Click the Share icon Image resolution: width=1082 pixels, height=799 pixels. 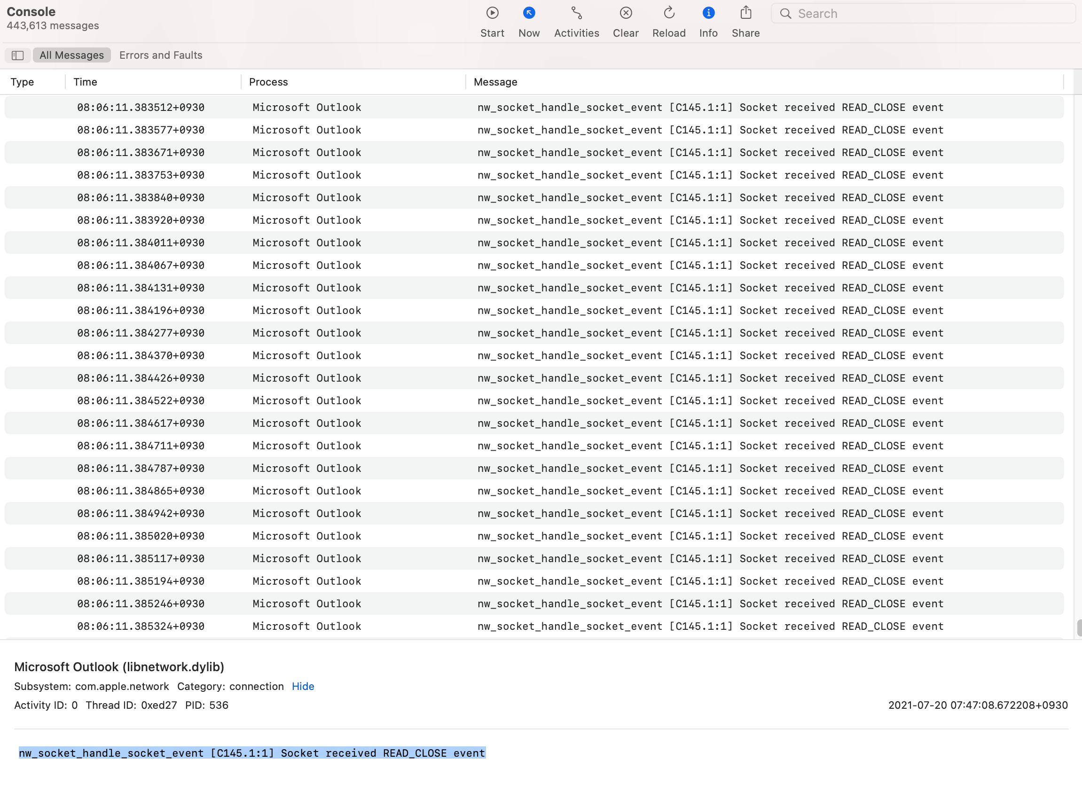click(x=745, y=14)
